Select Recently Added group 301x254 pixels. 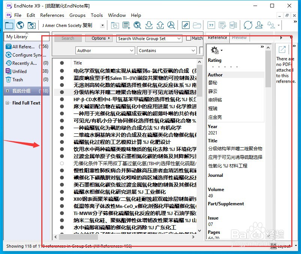pos(27,63)
